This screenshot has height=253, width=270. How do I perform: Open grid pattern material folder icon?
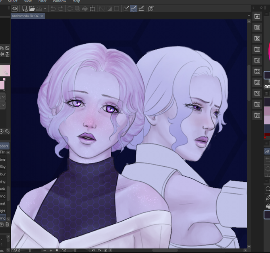(257, 104)
